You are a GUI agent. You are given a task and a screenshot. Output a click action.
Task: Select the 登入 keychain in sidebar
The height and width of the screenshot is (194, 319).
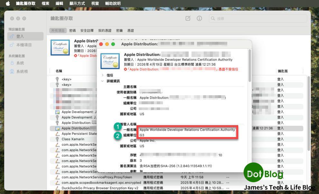click(x=20, y=36)
